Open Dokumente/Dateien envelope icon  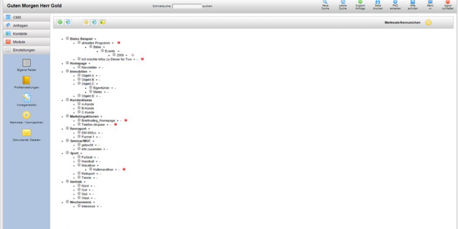point(27,133)
